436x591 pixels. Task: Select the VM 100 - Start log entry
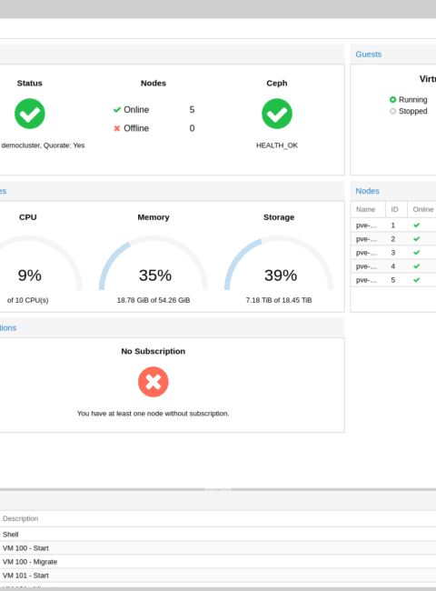(218, 548)
